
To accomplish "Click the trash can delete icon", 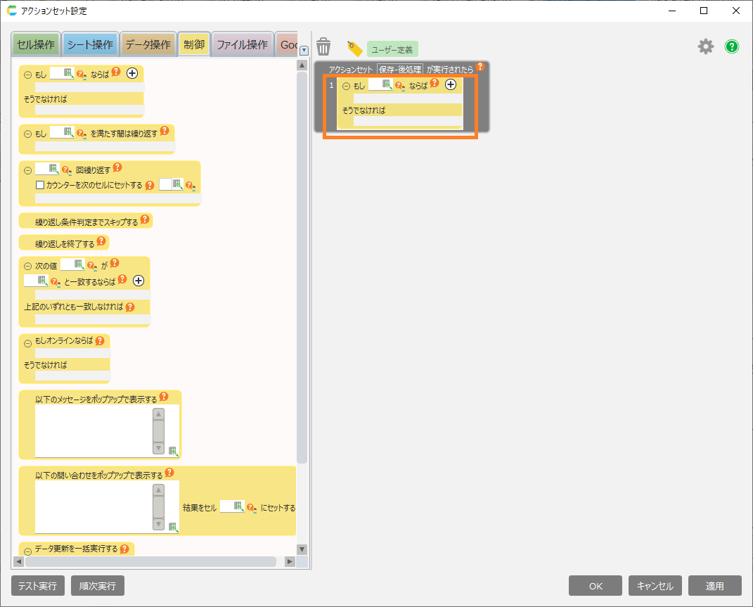I will click(x=323, y=47).
